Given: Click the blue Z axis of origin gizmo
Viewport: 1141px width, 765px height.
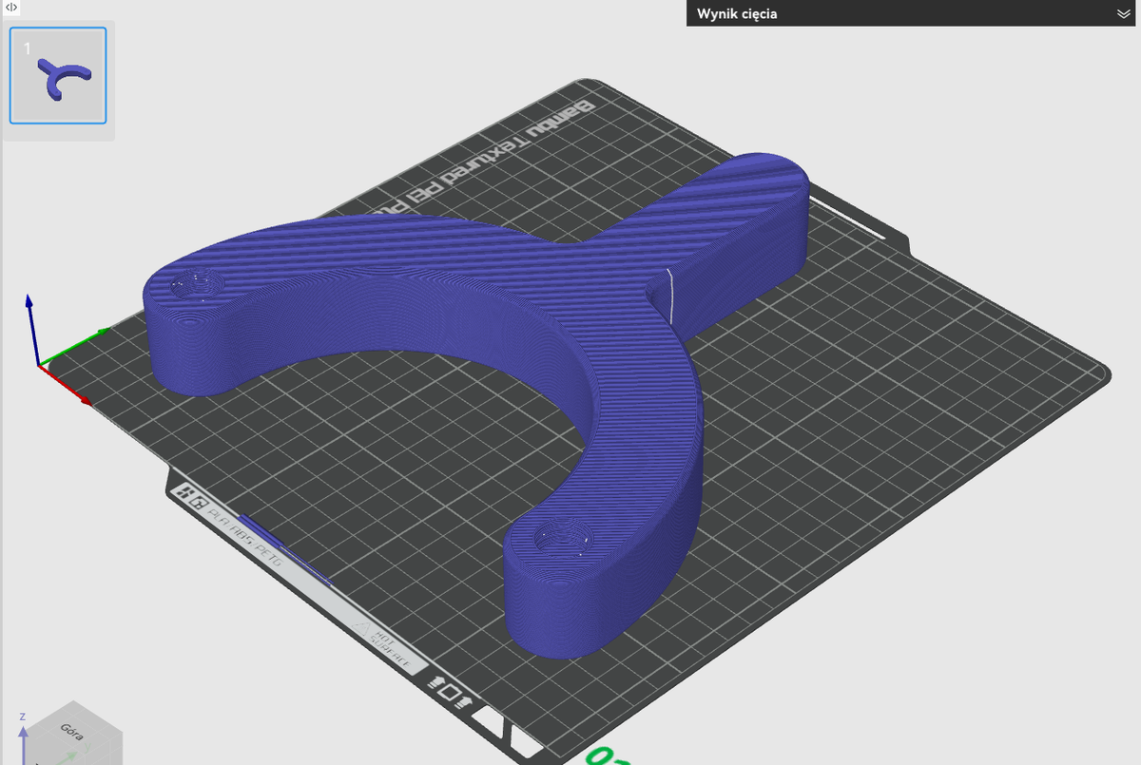Looking at the screenshot, I should coord(29,329).
